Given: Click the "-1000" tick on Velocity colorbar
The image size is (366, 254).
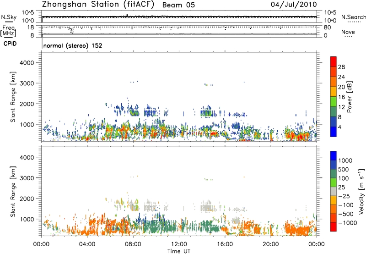Looking at the screenshot, I should coord(348,223).
